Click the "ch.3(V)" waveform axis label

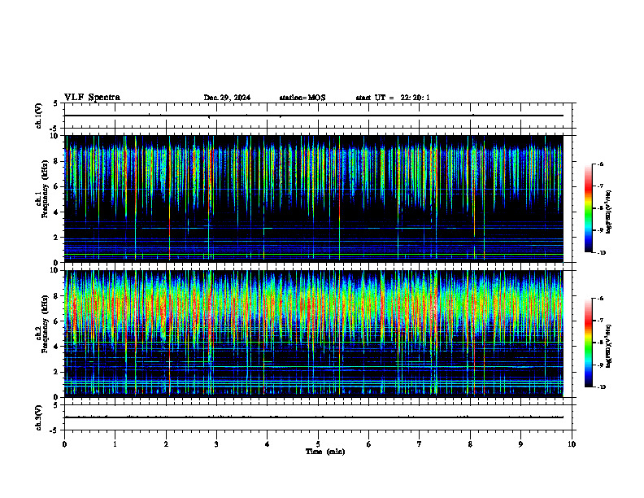tap(39, 417)
